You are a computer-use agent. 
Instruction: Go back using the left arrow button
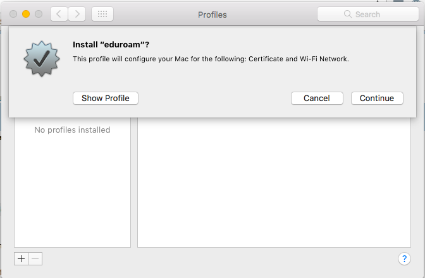point(59,14)
